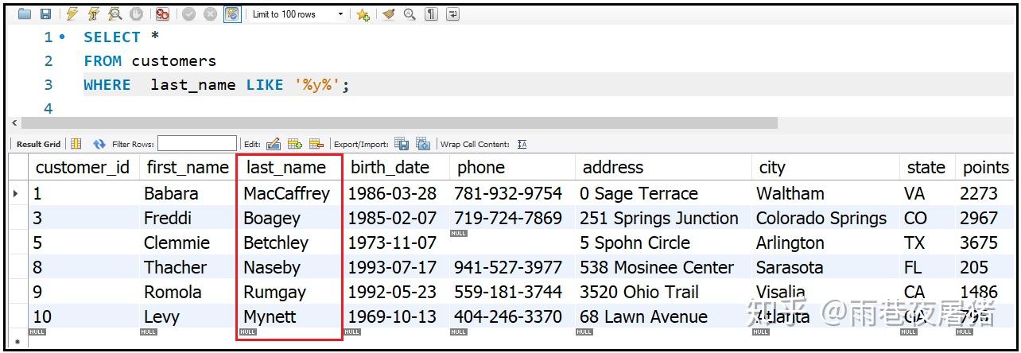Refresh the result grid data
The height and width of the screenshot is (353, 1021).
(x=99, y=144)
